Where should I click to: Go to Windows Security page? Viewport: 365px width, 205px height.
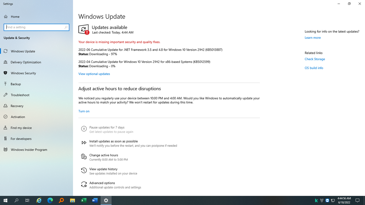coord(36,73)
